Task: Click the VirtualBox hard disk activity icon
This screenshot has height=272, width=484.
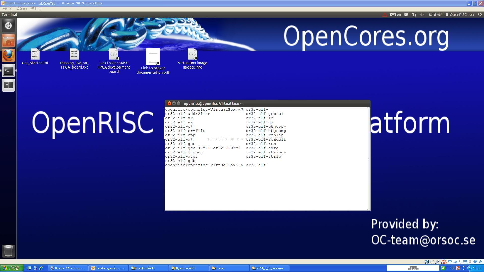Action: [x=427, y=262]
